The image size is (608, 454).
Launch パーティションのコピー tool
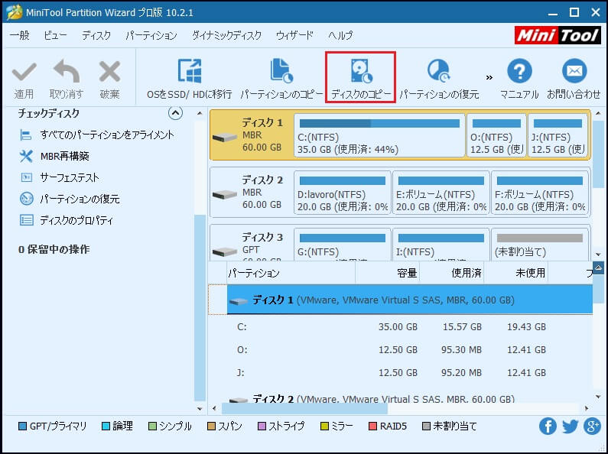click(281, 73)
